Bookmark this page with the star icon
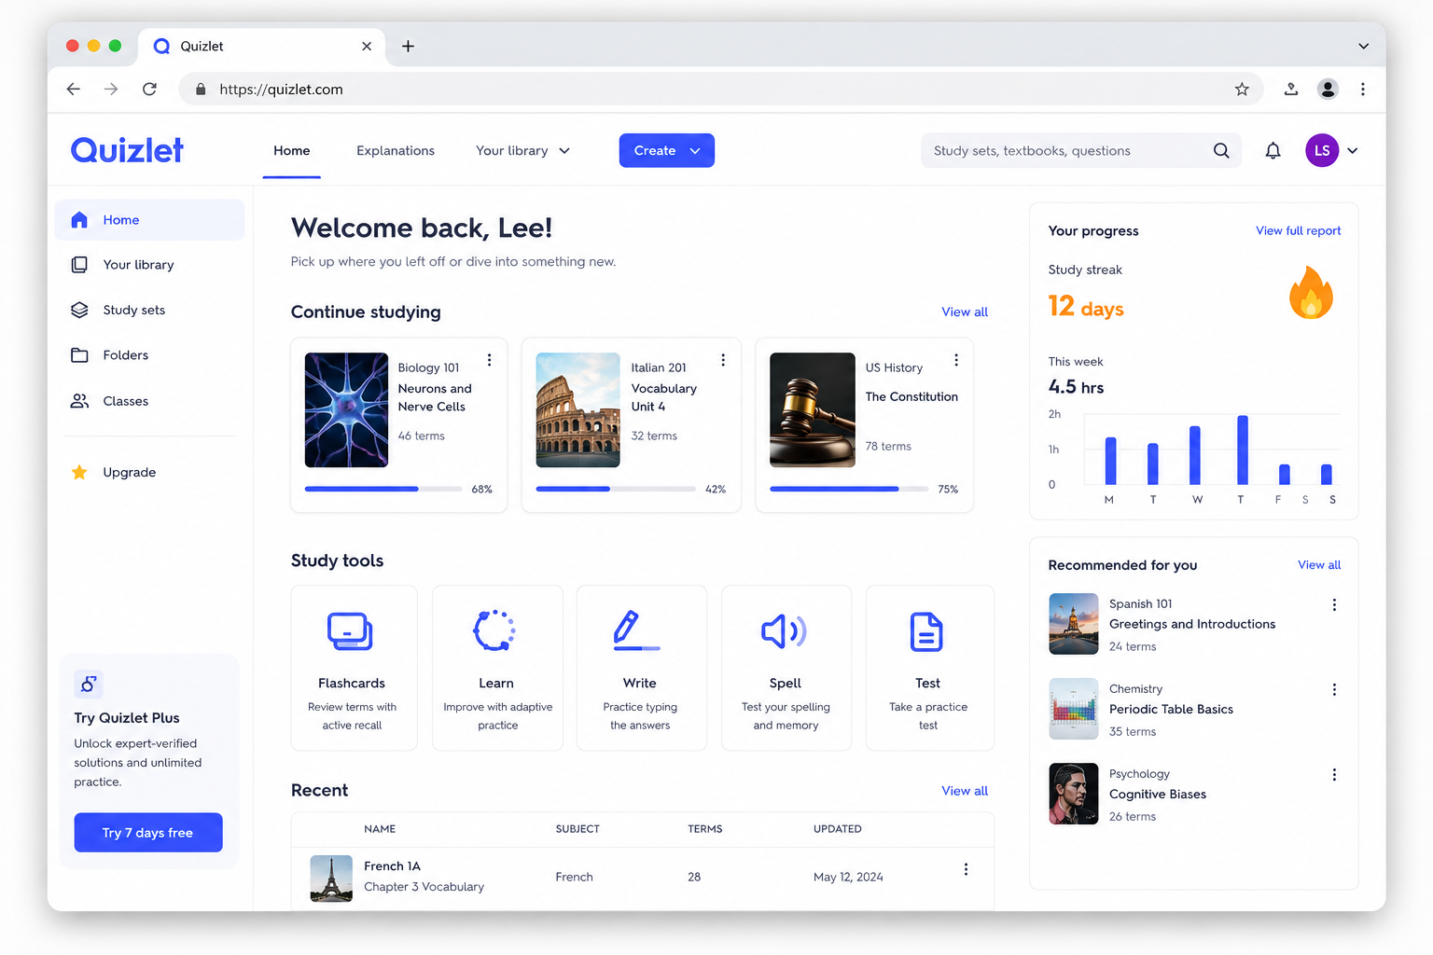The width and height of the screenshot is (1433, 955). (x=1242, y=90)
